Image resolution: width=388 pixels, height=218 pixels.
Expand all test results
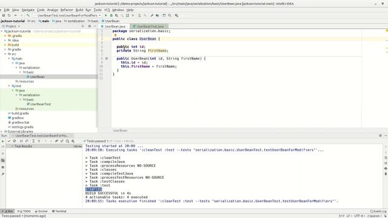pos(33,141)
